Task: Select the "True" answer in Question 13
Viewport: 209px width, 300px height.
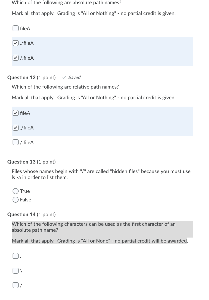Action: [15, 191]
